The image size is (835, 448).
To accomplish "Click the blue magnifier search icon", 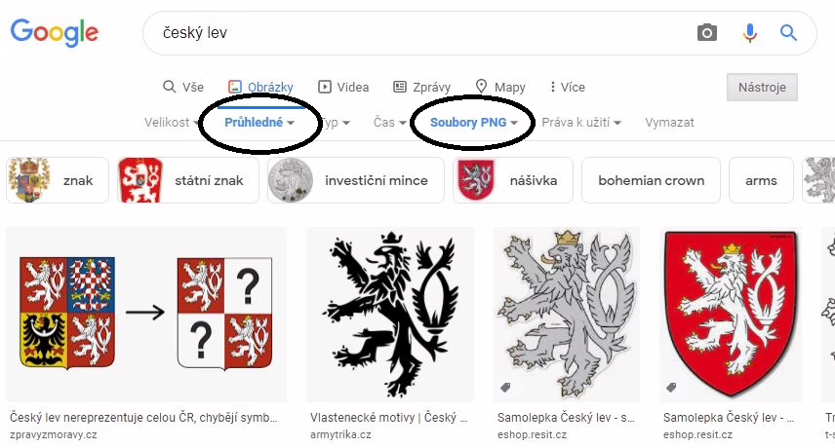I will click(x=789, y=33).
